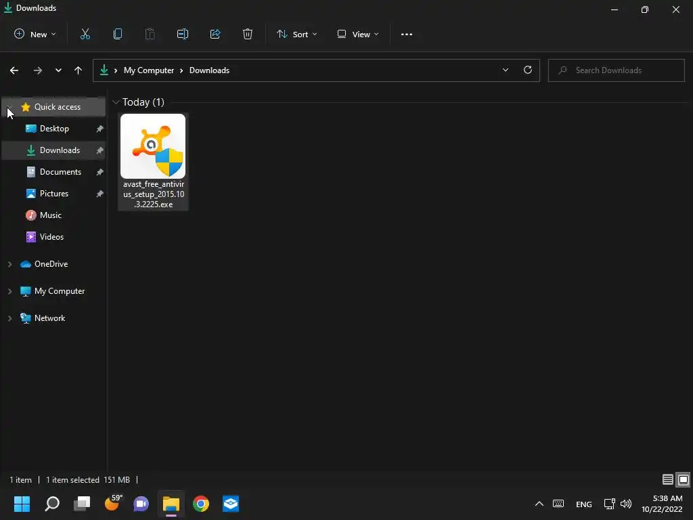Open taskbar Search magnifier

tap(52, 504)
